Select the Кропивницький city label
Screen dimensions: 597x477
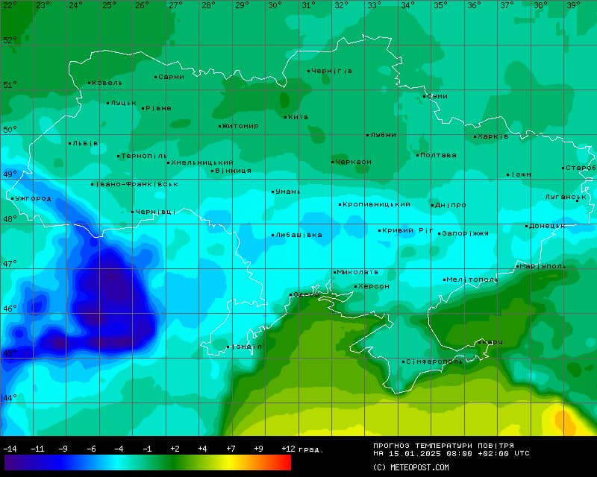(377, 204)
